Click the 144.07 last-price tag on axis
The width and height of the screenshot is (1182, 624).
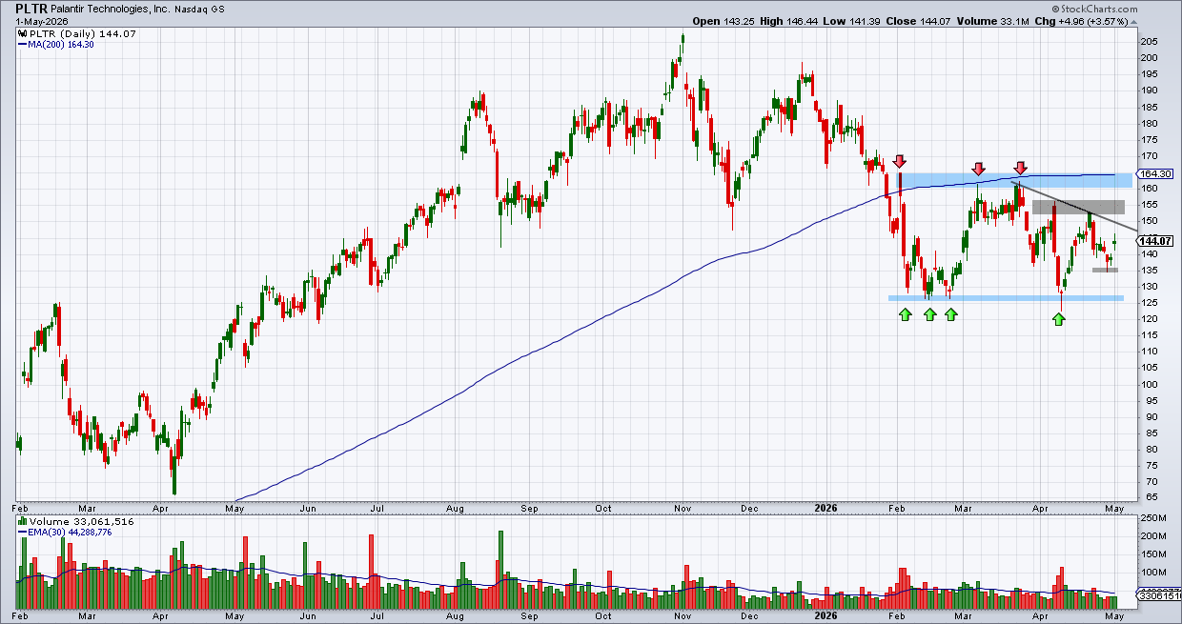(1153, 241)
